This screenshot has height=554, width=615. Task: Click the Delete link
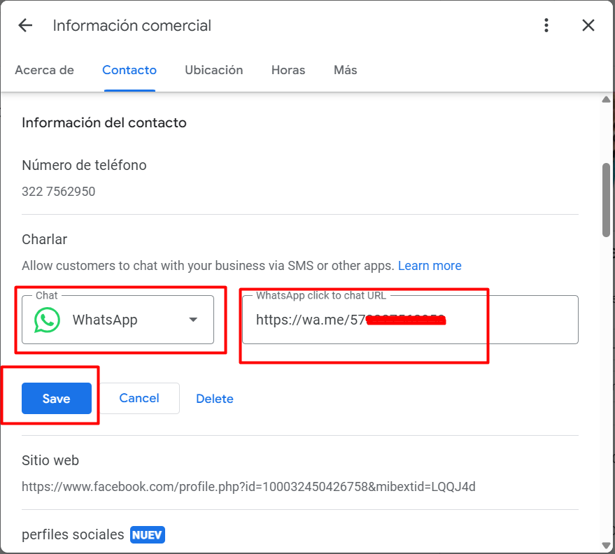pyautogui.click(x=215, y=399)
